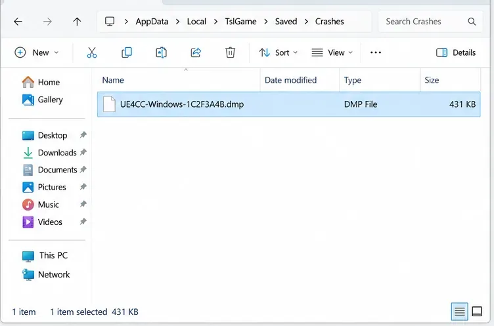494x326 pixels.
Task: Unpin Desktop using its pin icon
Action: tap(83, 135)
